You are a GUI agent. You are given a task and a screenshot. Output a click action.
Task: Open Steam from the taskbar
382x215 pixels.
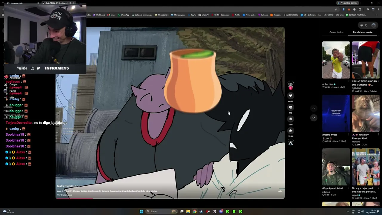201,211
